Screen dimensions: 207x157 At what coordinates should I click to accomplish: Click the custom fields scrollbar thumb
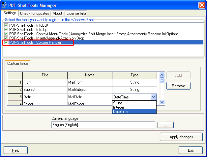click(x=162, y=80)
